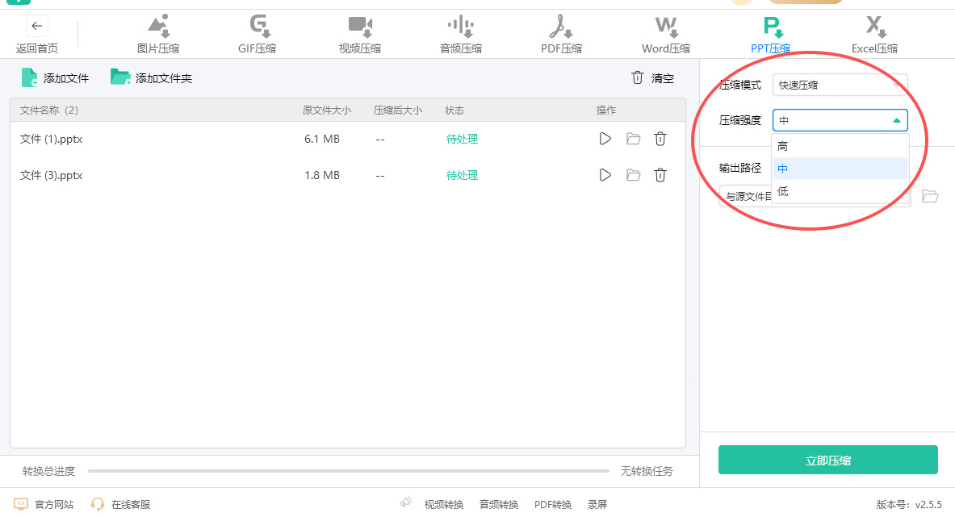Open the 视频转换 link
This screenshot has width=955, height=517.
point(444,504)
